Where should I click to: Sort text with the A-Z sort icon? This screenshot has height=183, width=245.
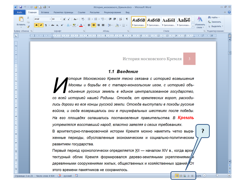click(x=121, y=19)
